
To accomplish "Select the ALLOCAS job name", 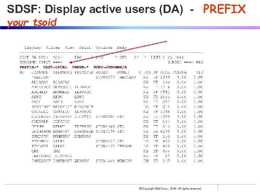I will [40, 82].
